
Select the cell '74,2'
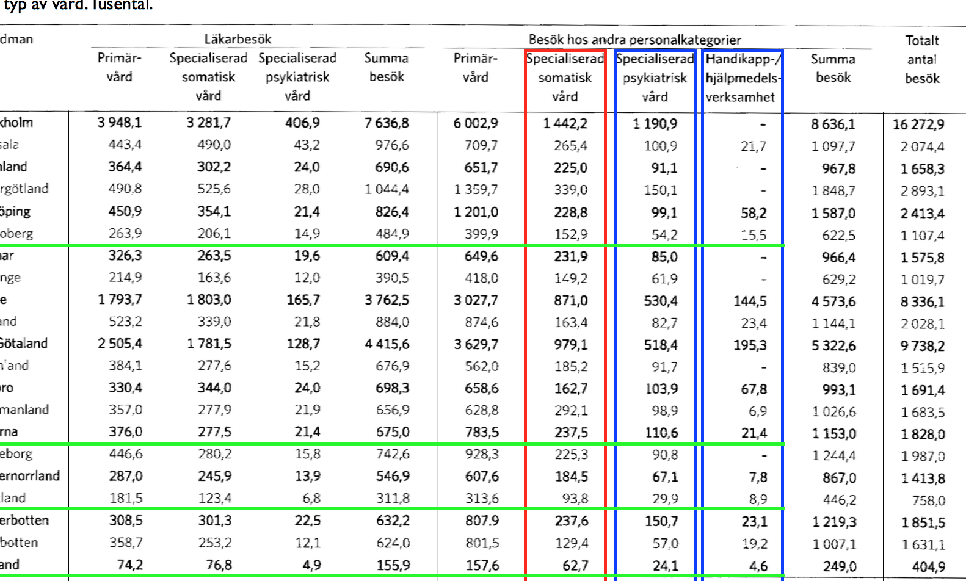point(129,565)
